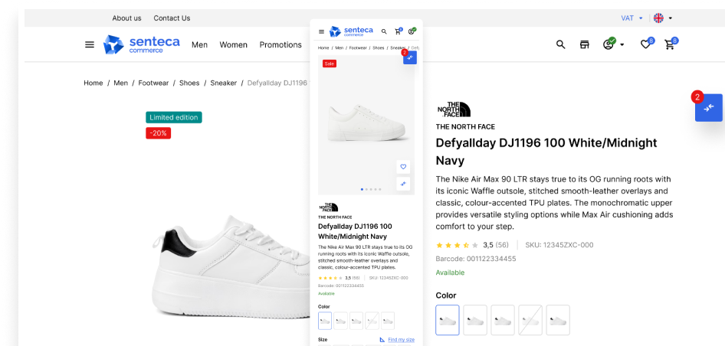Open the desktop hamburger menu
The width and height of the screenshot is (725, 346).
click(90, 44)
